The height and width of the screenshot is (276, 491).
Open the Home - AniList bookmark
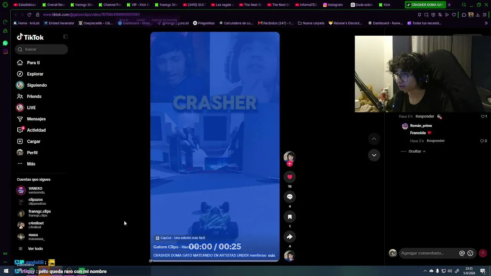[x=27, y=23]
